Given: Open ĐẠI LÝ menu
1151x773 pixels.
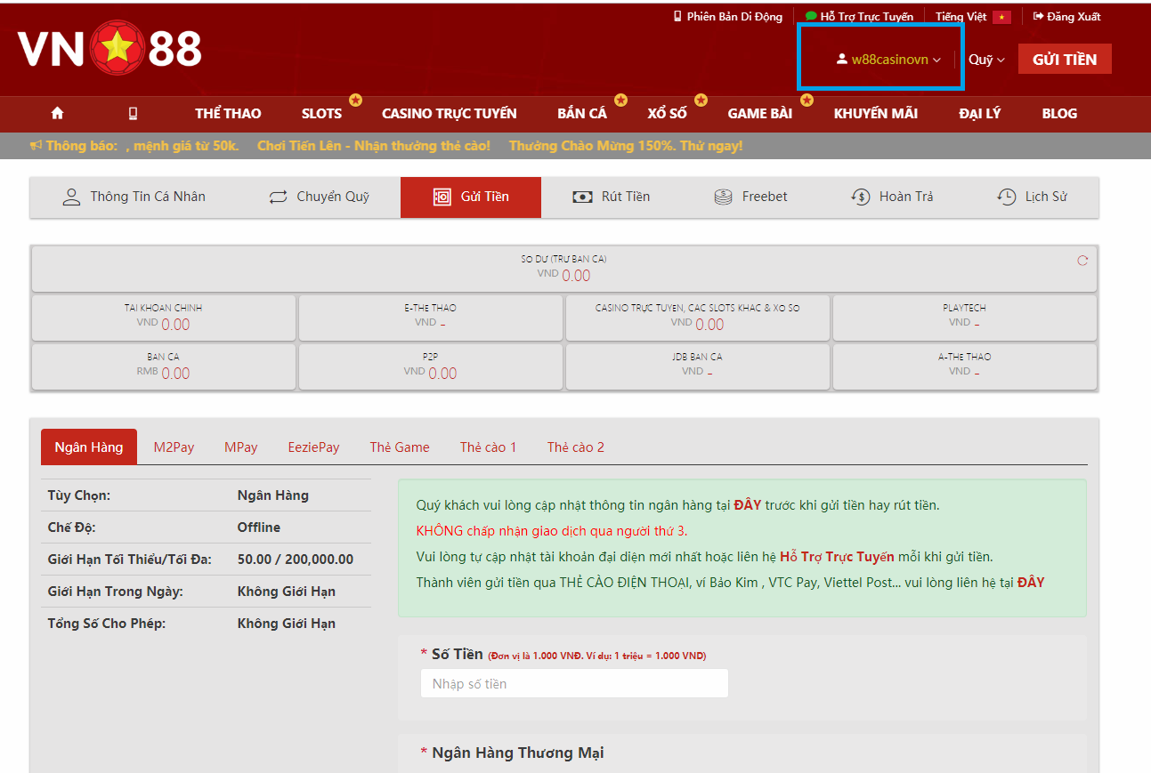Looking at the screenshot, I should pyautogui.click(x=980, y=113).
